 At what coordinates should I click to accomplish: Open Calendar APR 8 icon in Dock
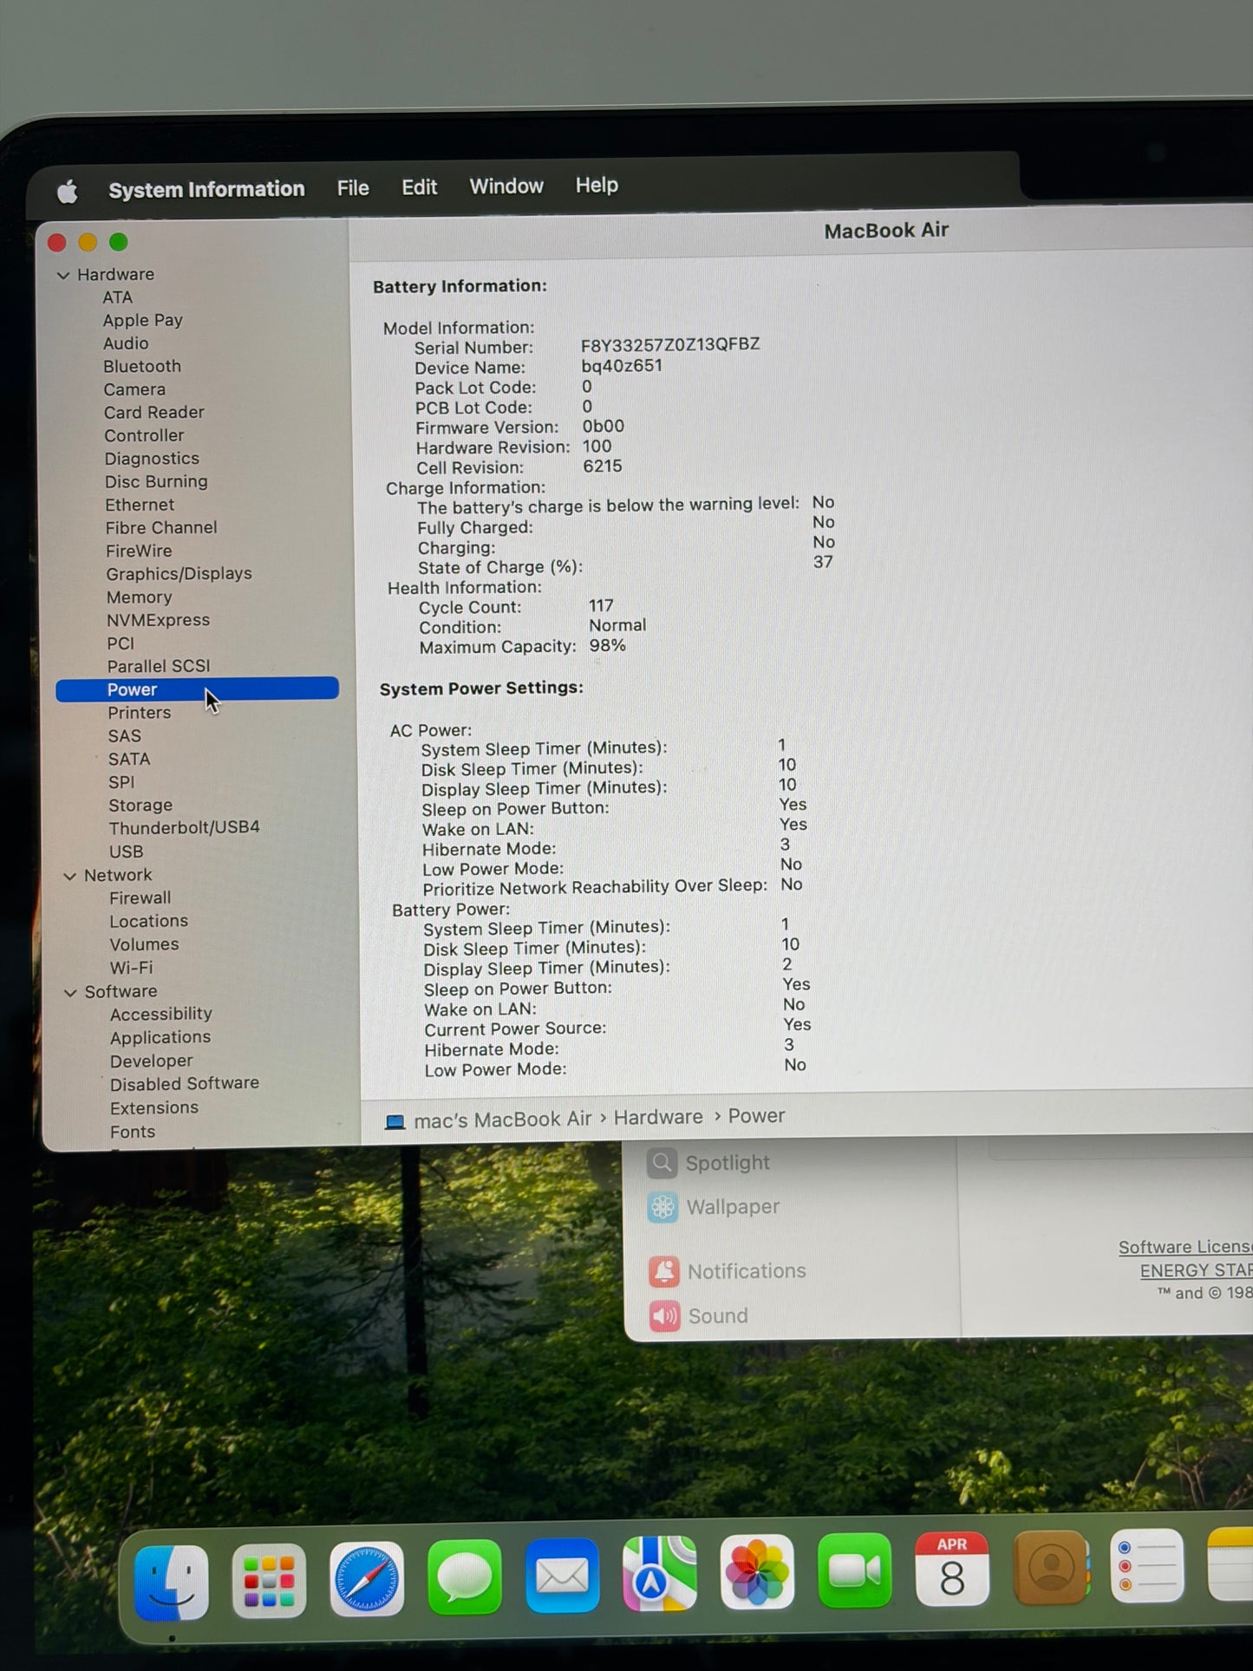point(952,1568)
